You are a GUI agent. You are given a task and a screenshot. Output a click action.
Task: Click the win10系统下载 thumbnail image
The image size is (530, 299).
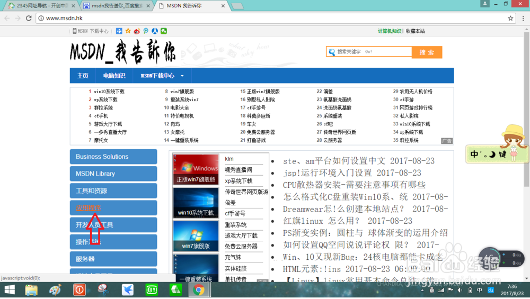(196, 203)
